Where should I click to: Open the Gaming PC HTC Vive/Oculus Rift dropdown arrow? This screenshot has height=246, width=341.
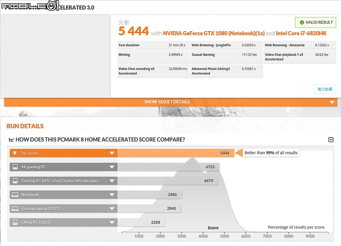click(x=112, y=181)
